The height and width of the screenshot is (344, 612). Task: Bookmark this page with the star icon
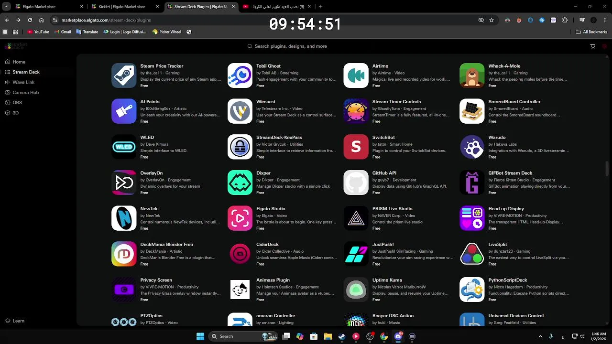492,20
